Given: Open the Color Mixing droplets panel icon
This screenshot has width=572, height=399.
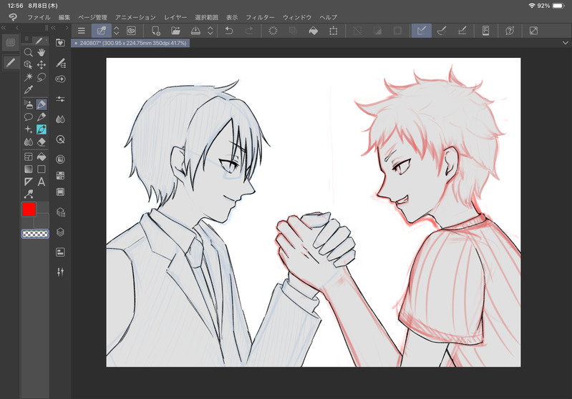Looking at the screenshot, I should [x=60, y=119].
